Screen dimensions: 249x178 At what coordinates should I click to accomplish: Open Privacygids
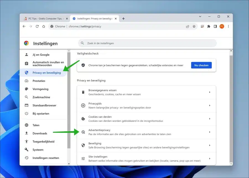point(146,105)
